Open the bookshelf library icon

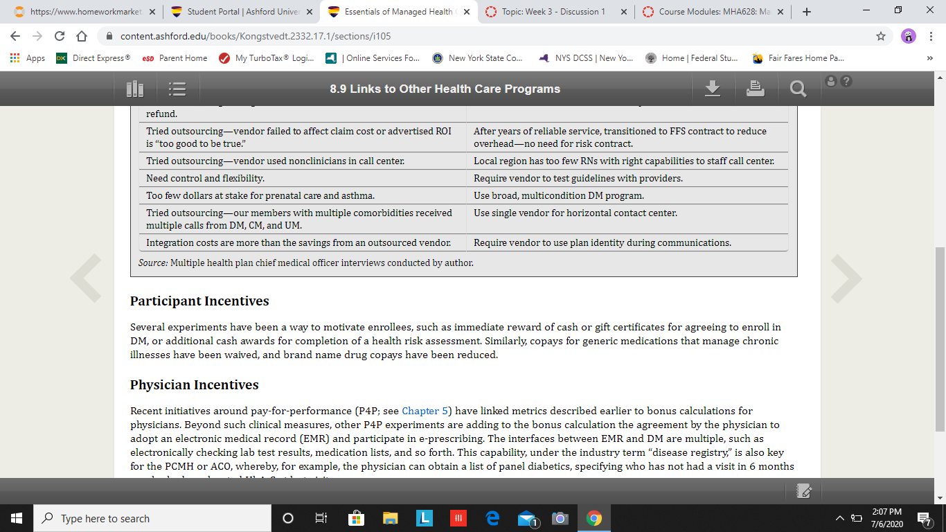point(135,89)
